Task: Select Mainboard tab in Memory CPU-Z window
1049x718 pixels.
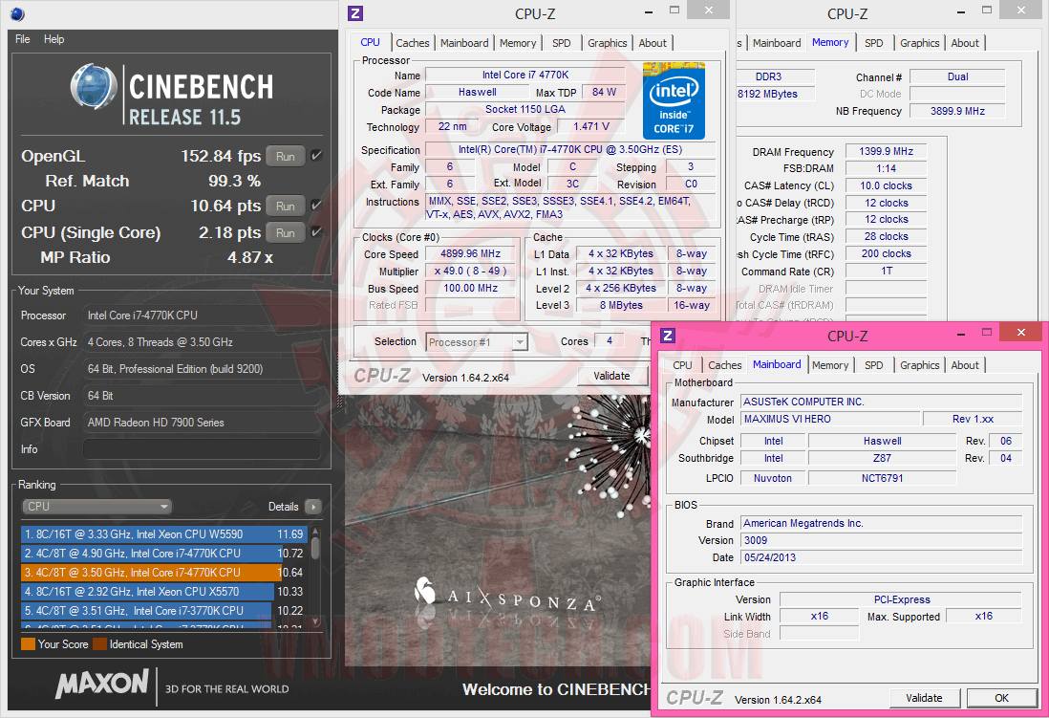Action: coord(777,43)
